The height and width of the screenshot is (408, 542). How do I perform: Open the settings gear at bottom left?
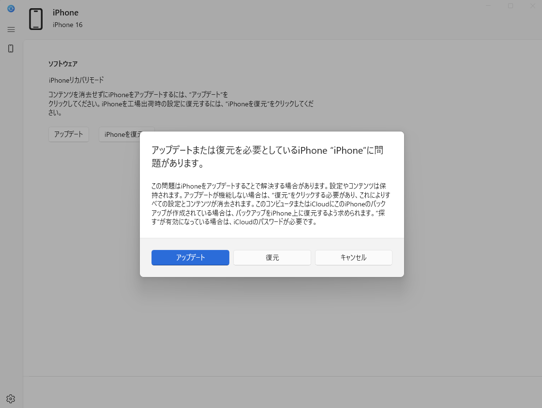[11, 399]
